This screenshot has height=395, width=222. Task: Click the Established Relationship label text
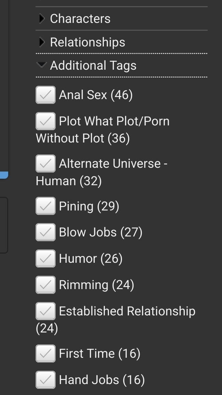pyautogui.click(x=127, y=311)
